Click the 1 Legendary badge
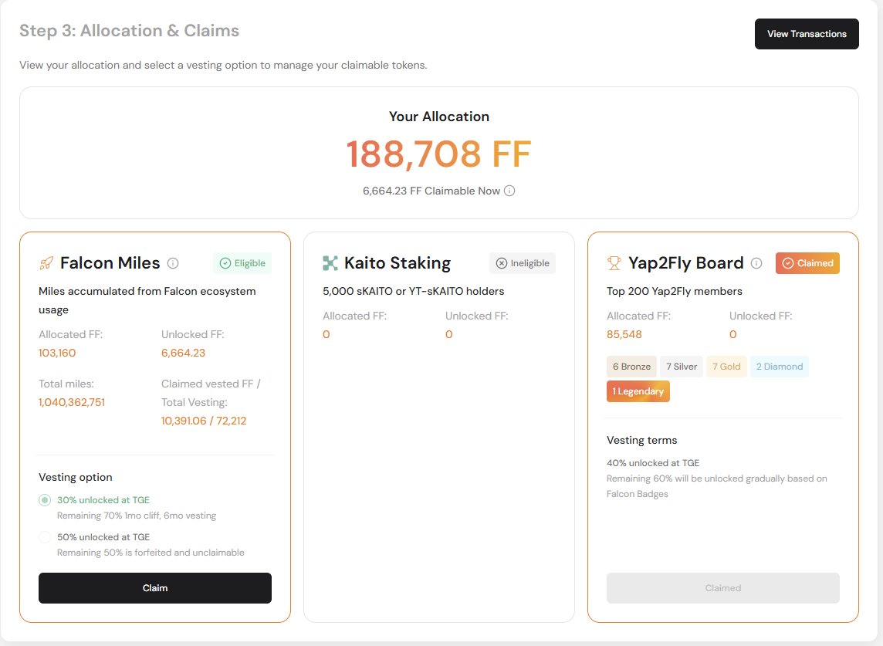 pos(638,391)
